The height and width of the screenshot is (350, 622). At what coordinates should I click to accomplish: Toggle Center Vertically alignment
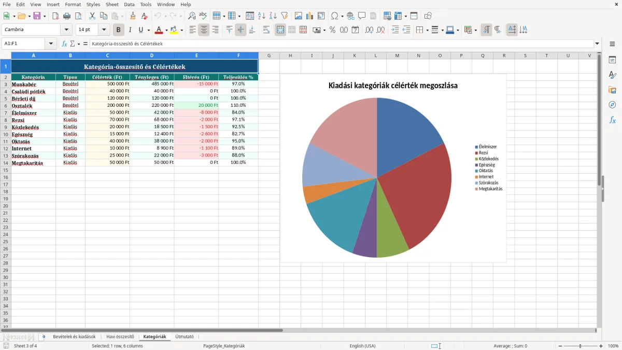coord(241,30)
